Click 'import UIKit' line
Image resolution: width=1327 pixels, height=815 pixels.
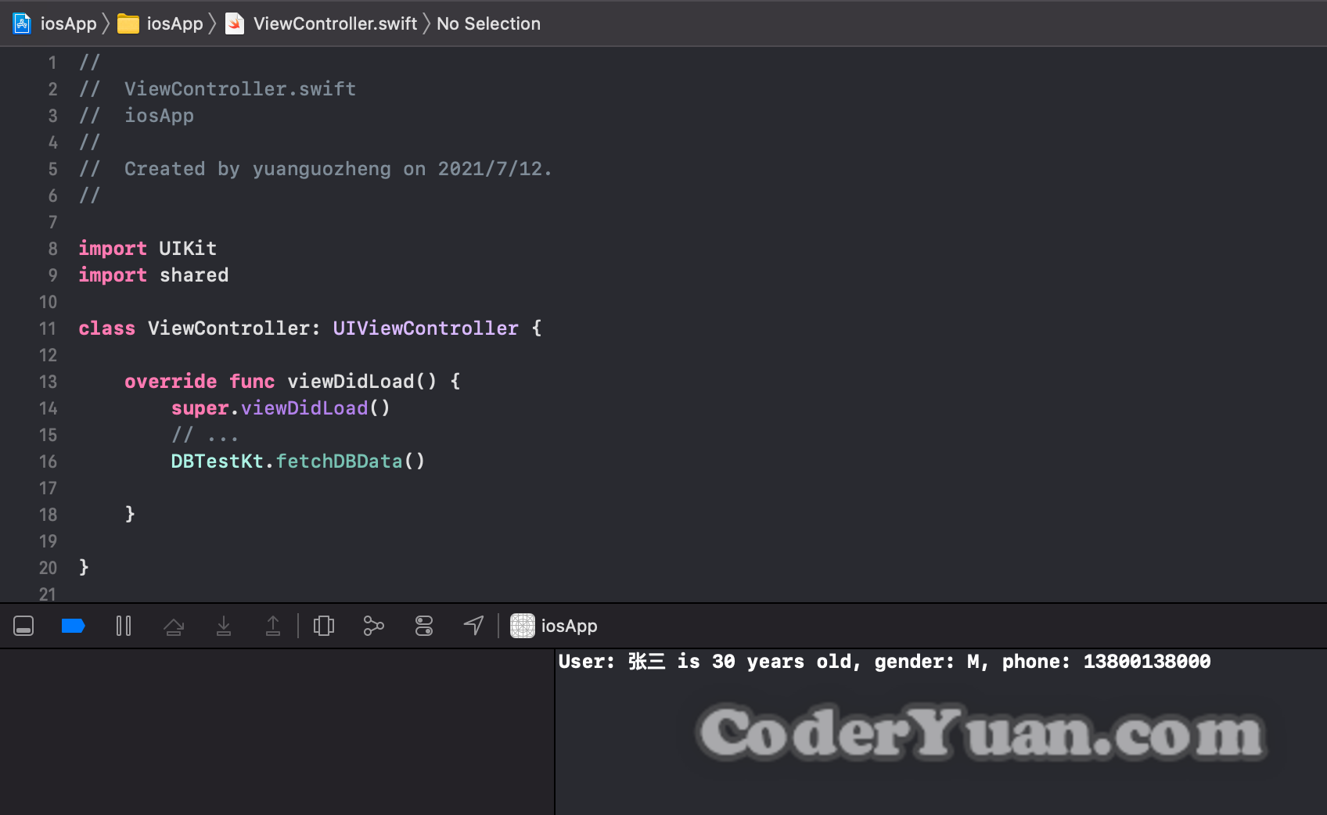(x=148, y=249)
